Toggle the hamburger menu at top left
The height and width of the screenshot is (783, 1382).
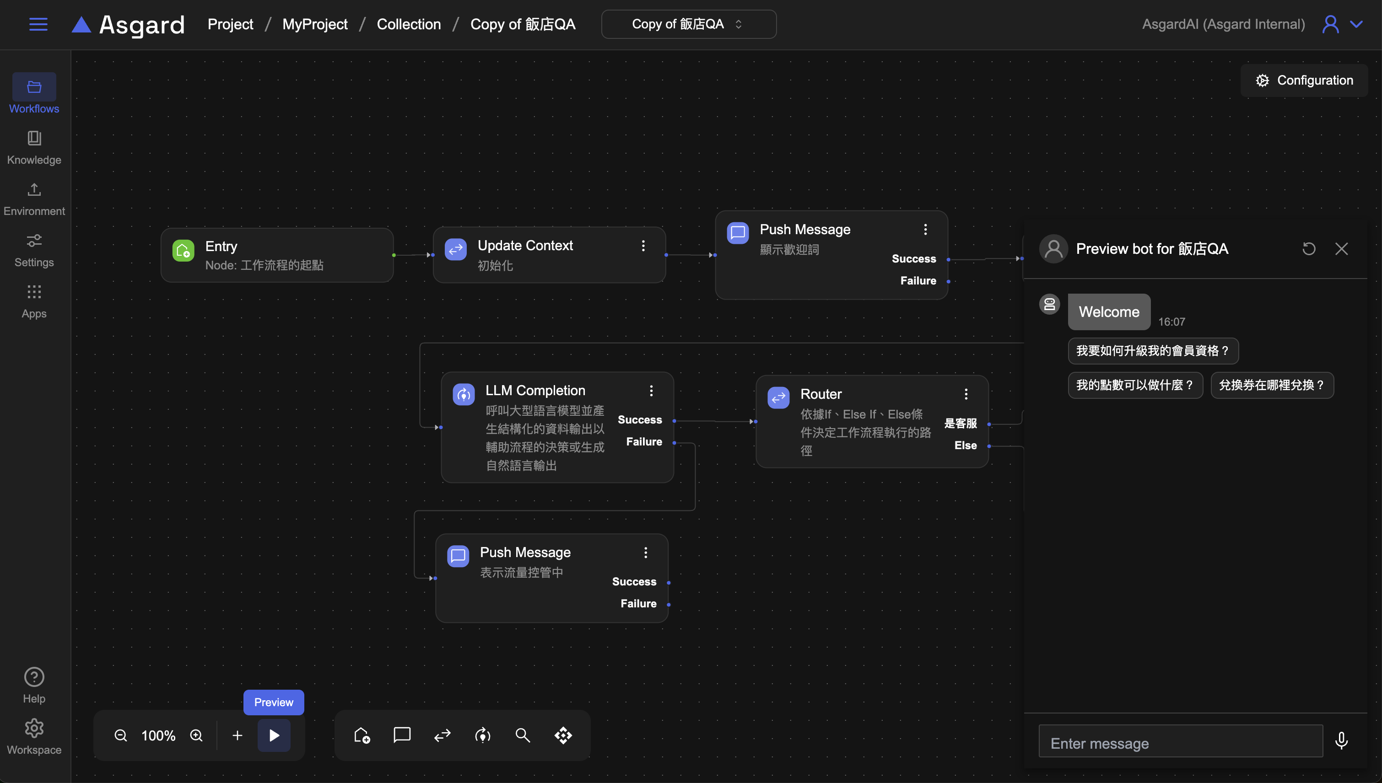(x=38, y=24)
